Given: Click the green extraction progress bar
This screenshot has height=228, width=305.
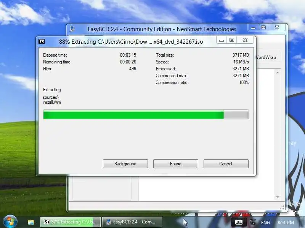Looking at the screenshot, I should click(x=146, y=115).
